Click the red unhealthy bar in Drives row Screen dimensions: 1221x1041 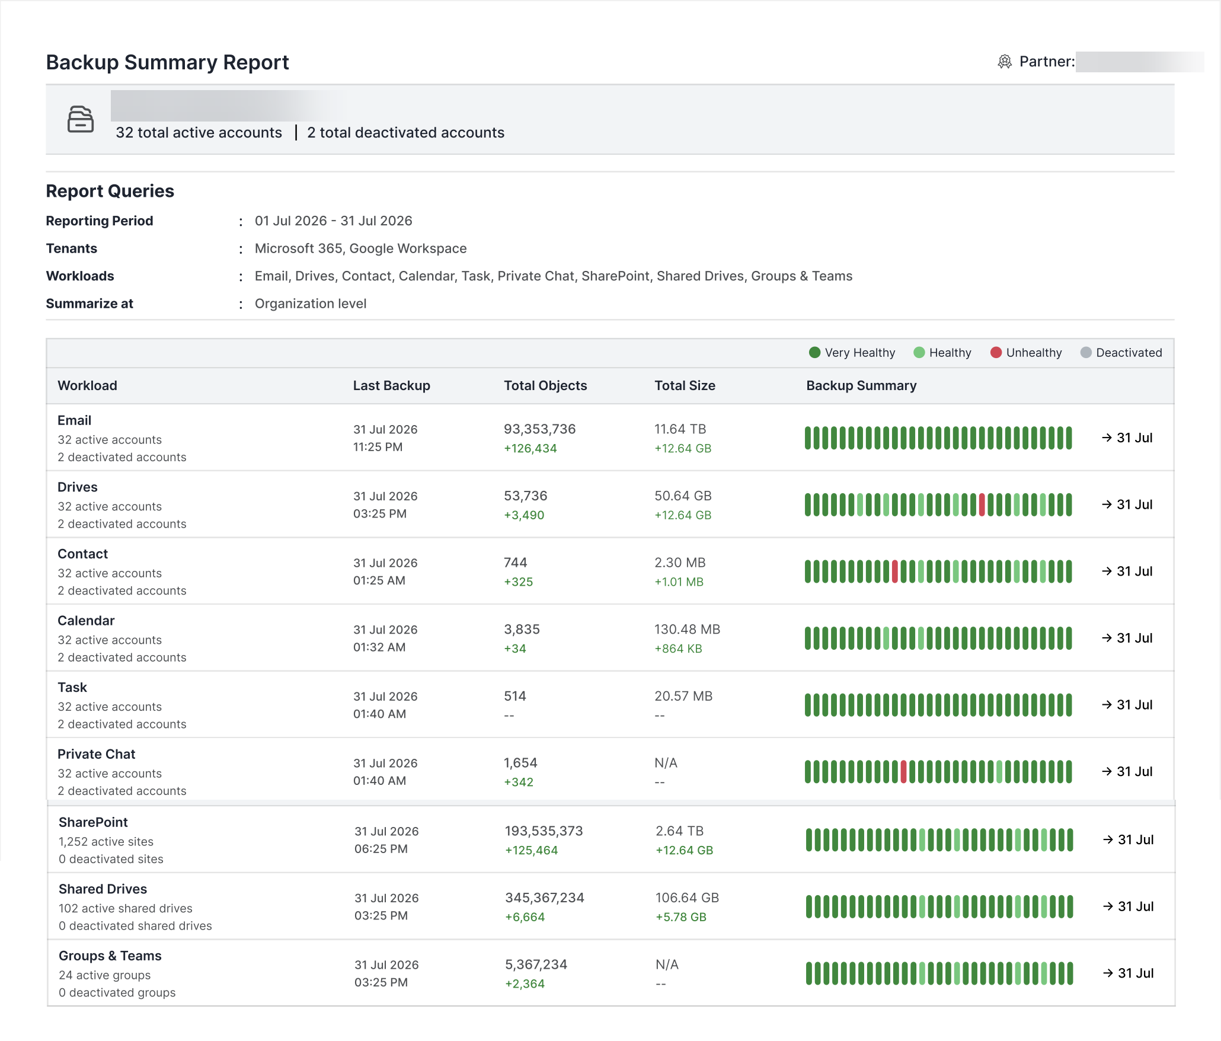click(x=982, y=504)
